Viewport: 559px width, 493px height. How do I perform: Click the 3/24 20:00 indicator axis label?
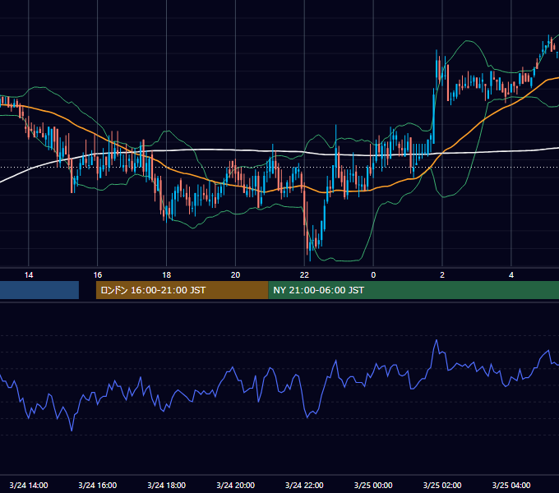(235, 485)
